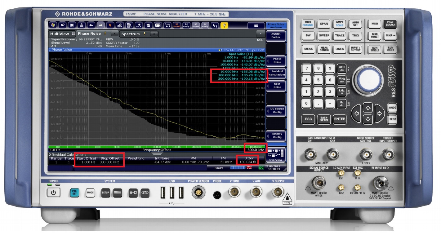Click the up arrow navigation key
This screenshot has width=441, height=235.
click(x=367, y=108)
